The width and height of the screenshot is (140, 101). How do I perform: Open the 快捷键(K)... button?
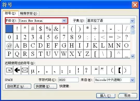click(46, 86)
